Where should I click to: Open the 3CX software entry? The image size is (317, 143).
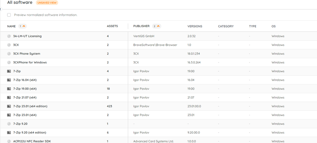click(16, 45)
